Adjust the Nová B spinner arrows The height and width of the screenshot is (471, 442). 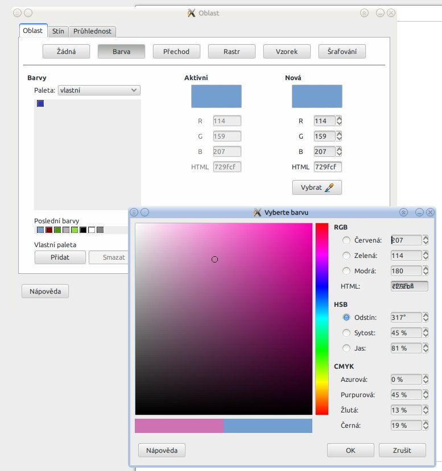tap(339, 151)
